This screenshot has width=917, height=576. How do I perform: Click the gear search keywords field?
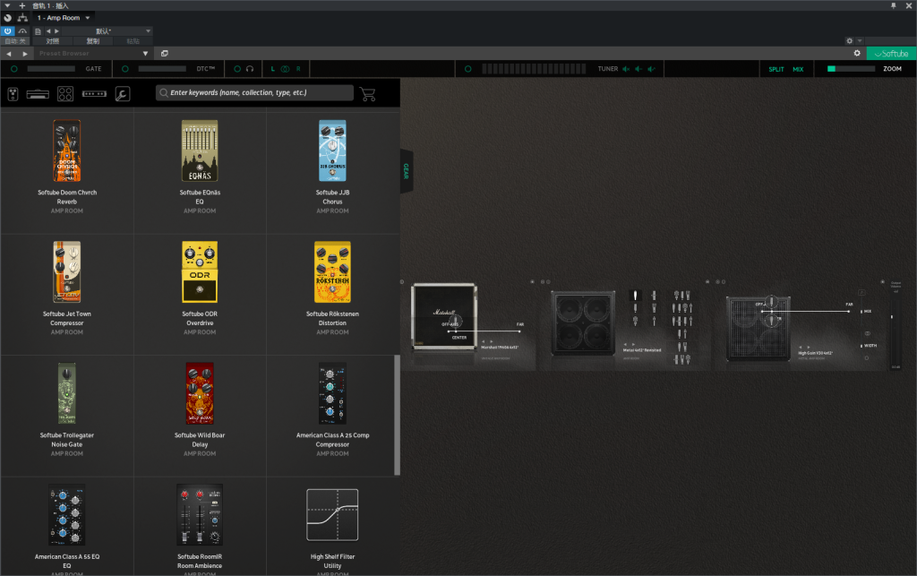(255, 92)
